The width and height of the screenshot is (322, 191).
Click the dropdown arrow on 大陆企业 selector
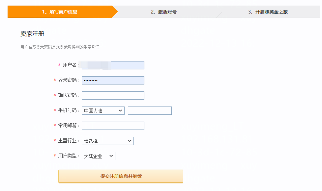tap(112, 156)
